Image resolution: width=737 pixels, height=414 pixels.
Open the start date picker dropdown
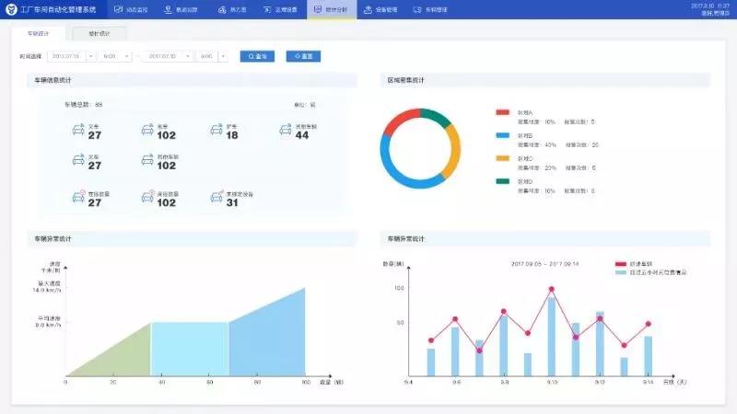point(90,56)
